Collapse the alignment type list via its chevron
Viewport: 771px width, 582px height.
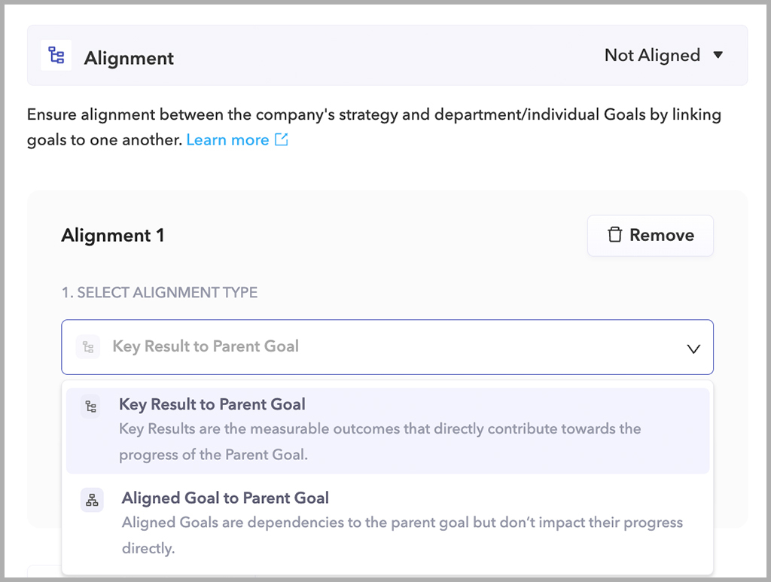tap(693, 349)
